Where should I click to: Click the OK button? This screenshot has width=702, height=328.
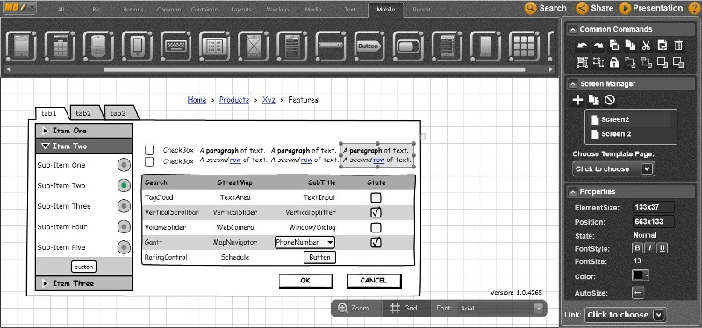(x=305, y=281)
